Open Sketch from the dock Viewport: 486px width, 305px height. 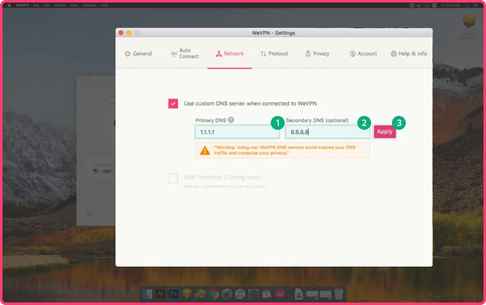(x=187, y=294)
